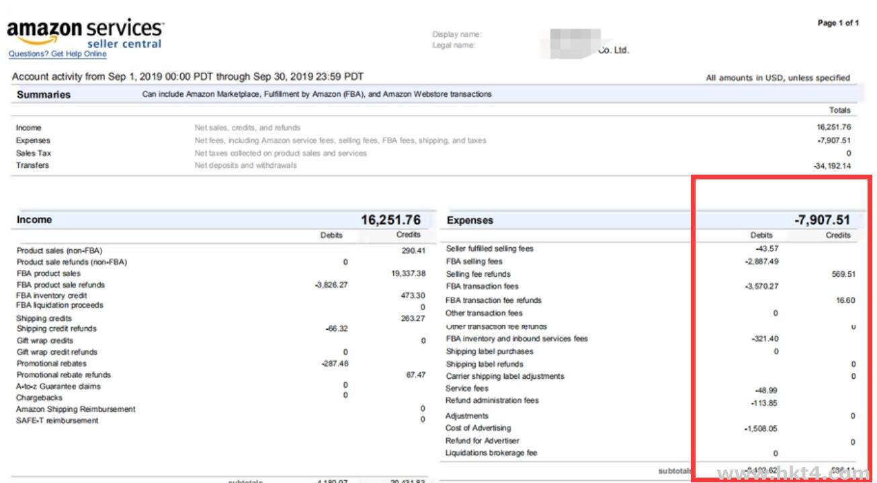Viewport: 877px width, 483px height.
Task: Select the -43.57 debit value
Action: click(x=767, y=249)
